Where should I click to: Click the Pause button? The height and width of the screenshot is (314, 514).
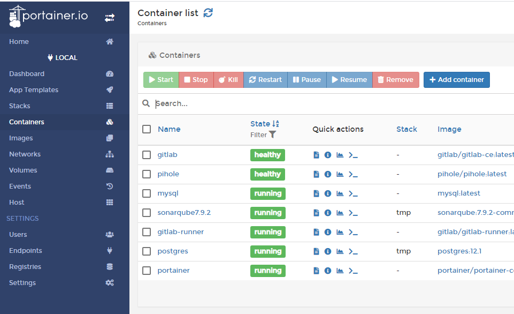tap(307, 80)
